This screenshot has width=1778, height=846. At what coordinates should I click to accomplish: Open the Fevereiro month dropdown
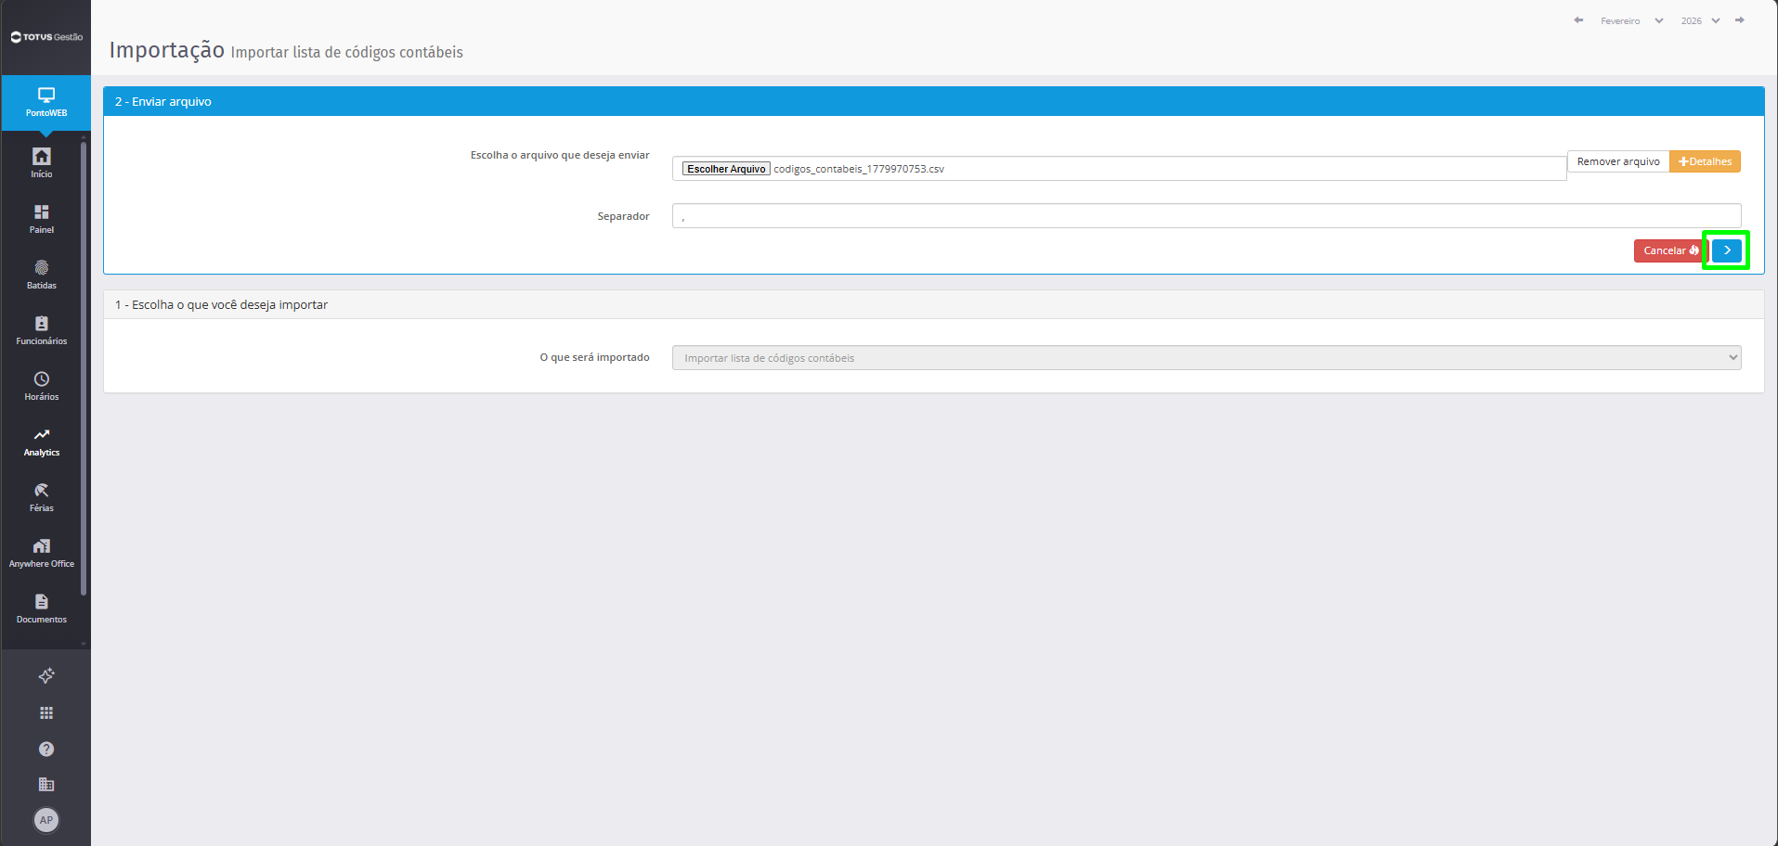[x=1631, y=20]
